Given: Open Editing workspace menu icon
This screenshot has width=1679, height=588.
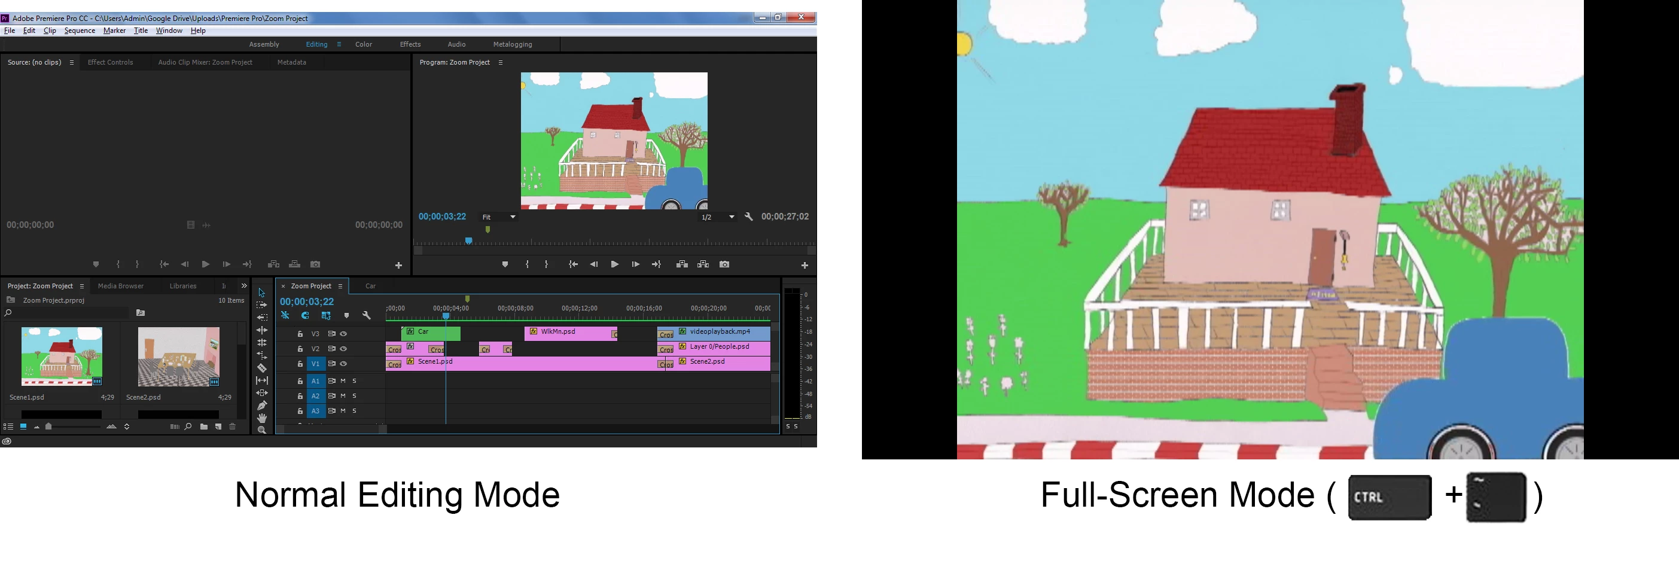Looking at the screenshot, I should (x=339, y=44).
